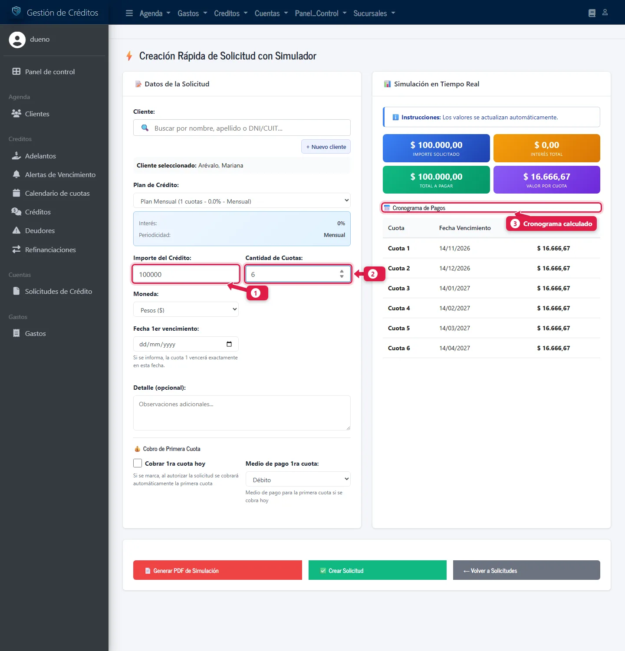
Task: Click the Adelantos hand icon
Action: point(16,156)
